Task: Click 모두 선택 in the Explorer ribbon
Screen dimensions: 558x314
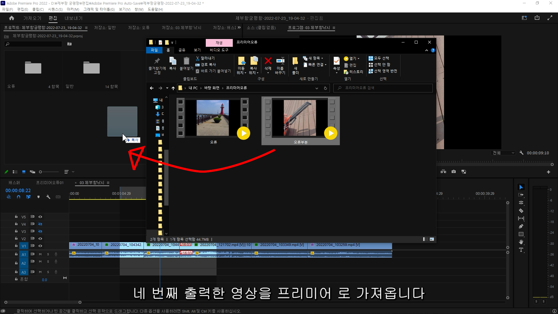Action: (381, 58)
